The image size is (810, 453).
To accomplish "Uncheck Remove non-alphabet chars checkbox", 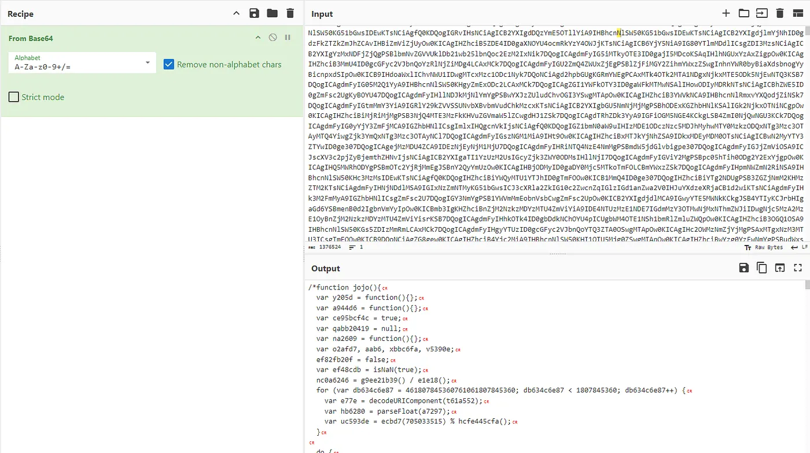I will (x=169, y=64).
